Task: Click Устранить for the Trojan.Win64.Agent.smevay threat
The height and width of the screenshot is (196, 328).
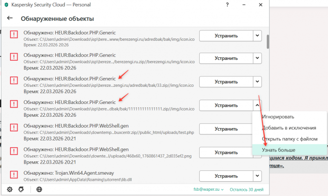Action: click(x=226, y=175)
